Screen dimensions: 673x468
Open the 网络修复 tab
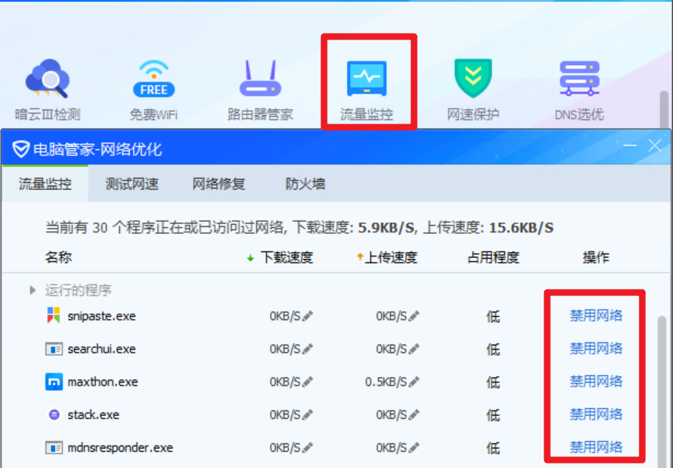pyautogui.click(x=219, y=184)
